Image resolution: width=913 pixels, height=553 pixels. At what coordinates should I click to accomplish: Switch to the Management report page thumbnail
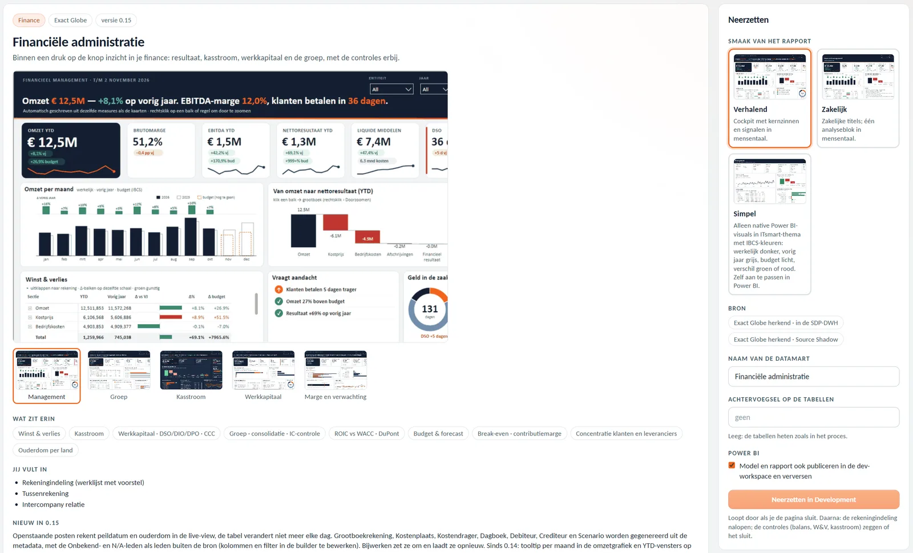(47, 376)
